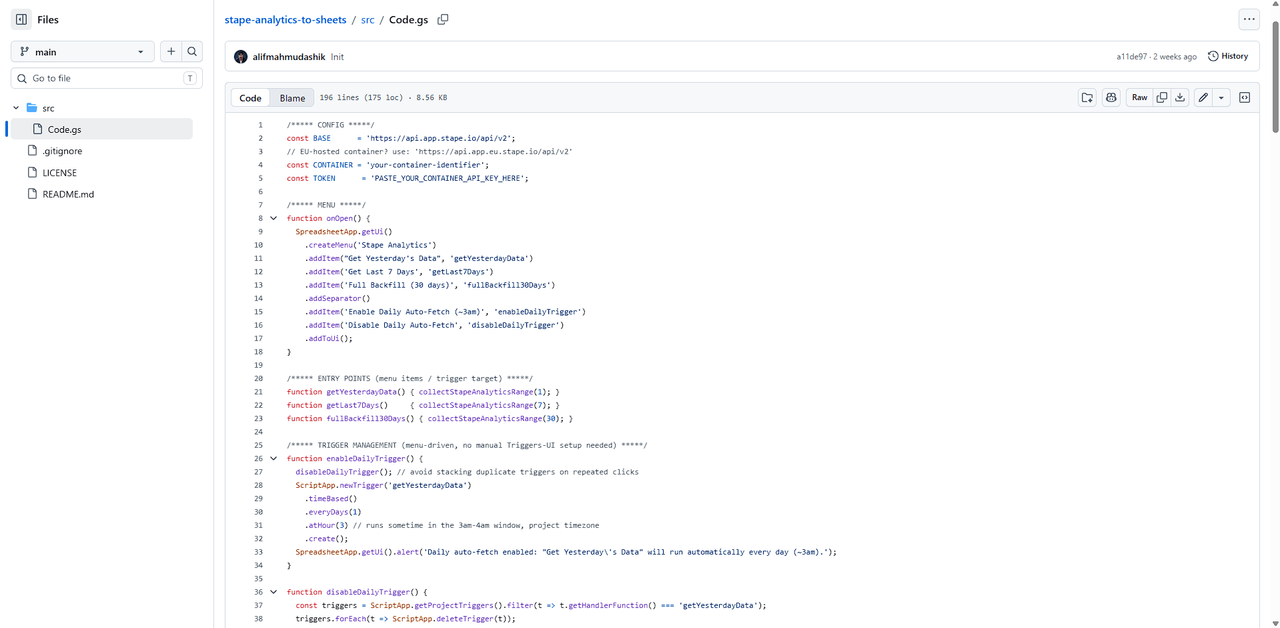Open symbols panel icon
The width and height of the screenshot is (1280, 628).
[x=1245, y=97]
